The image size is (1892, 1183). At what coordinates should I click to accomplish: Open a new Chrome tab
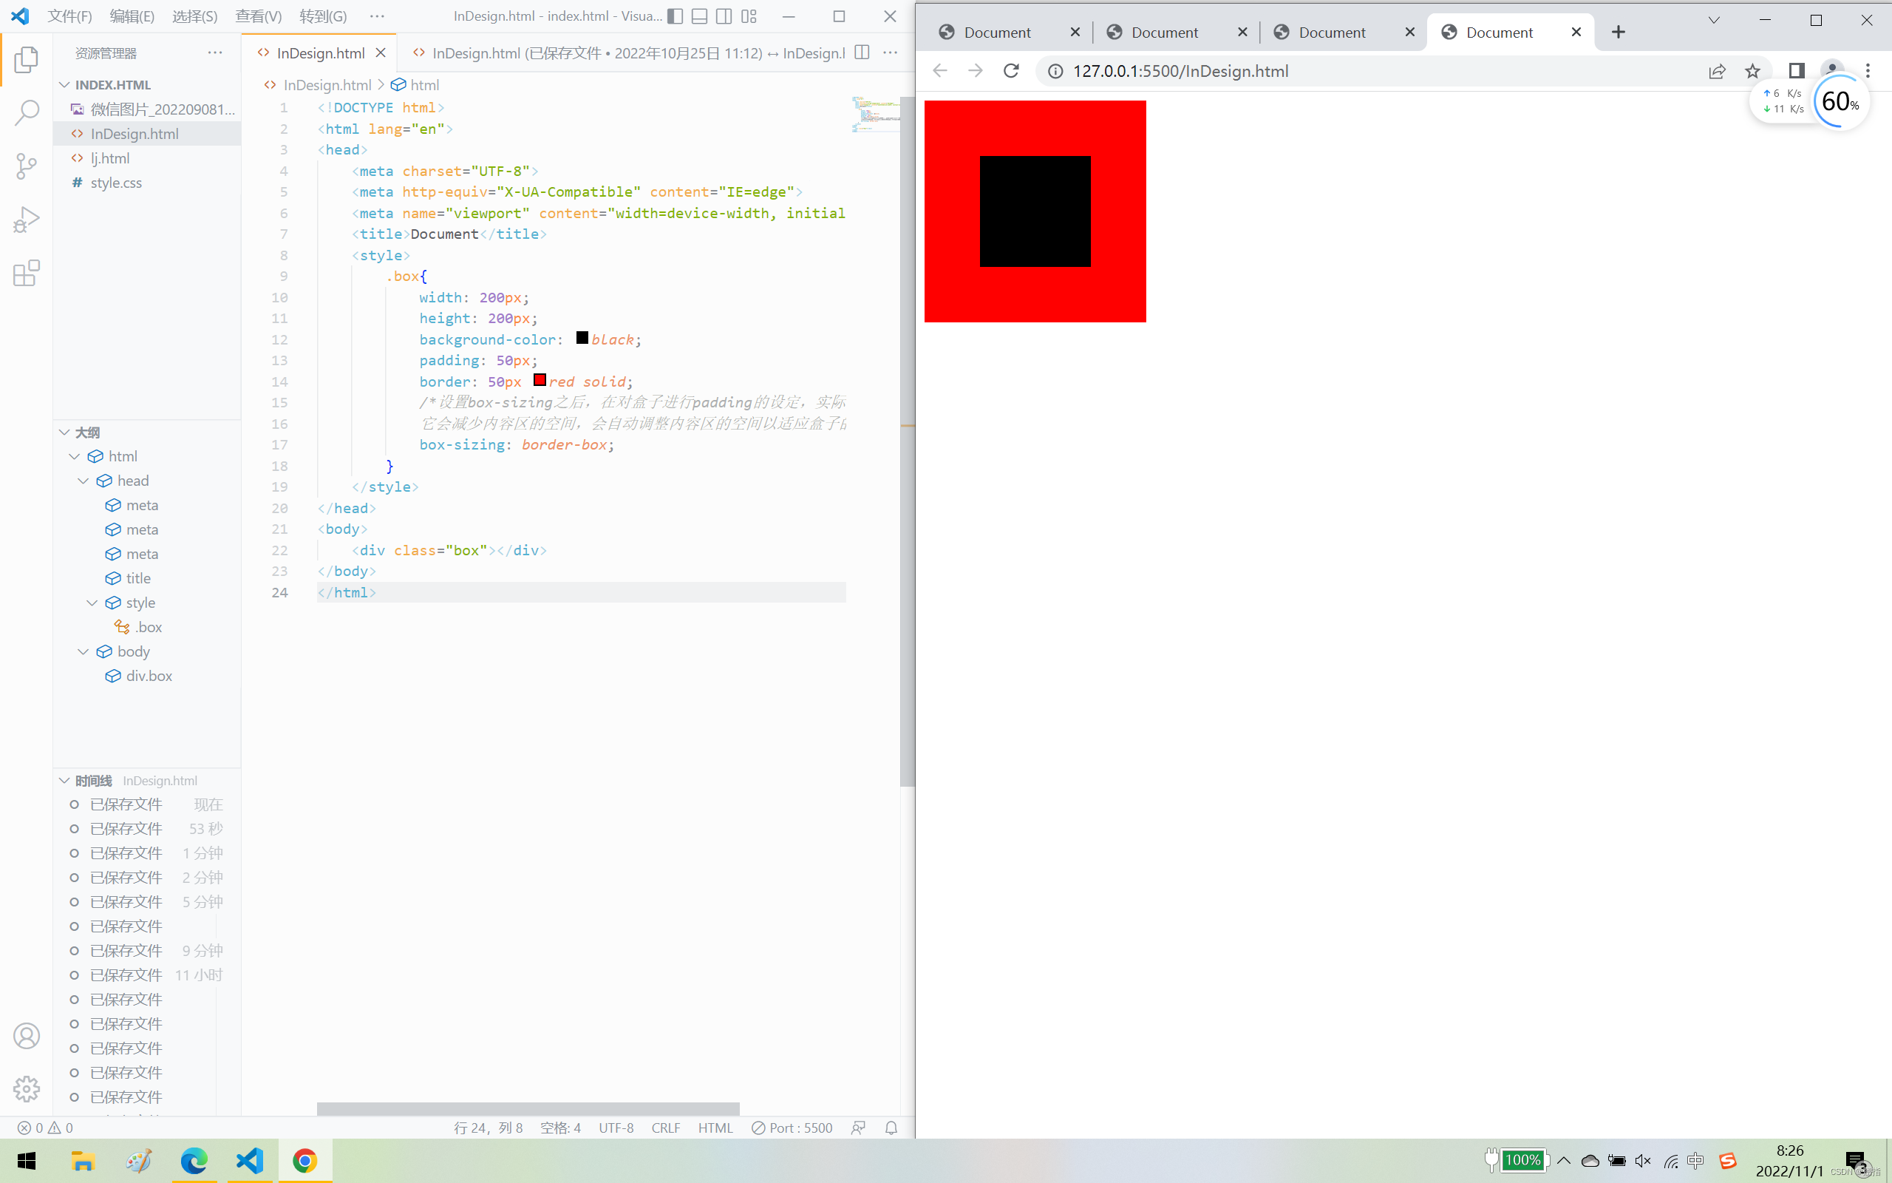(1619, 32)
